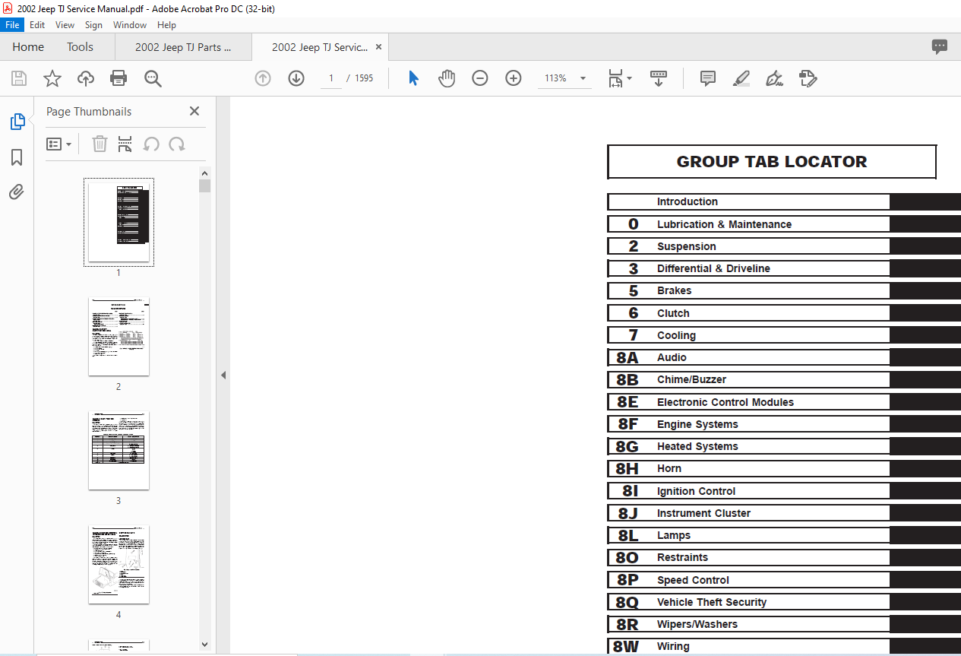Click the Stamp tool icon

coord(808,78)
